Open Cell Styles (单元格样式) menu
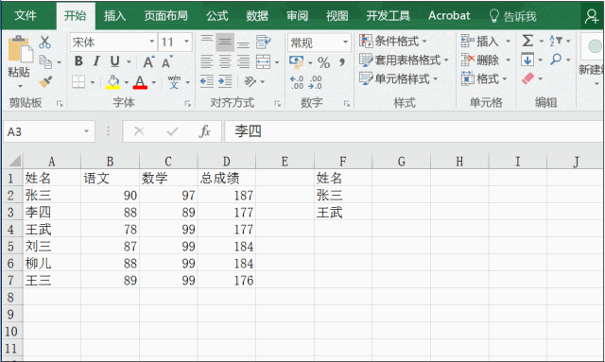Viewport: 605px width, 362px height. coord(398,78)
